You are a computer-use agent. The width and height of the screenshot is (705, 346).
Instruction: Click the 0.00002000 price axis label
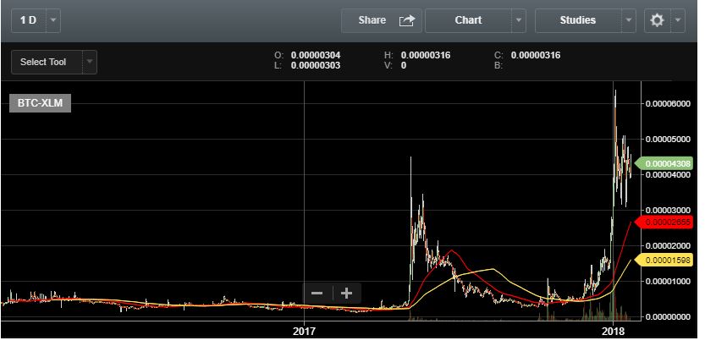(x=668, y=246)
